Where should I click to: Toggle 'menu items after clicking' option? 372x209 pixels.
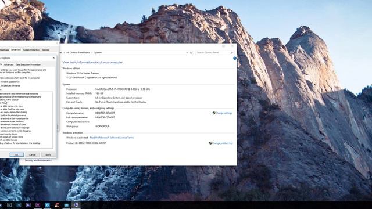(x=13, y=112)
